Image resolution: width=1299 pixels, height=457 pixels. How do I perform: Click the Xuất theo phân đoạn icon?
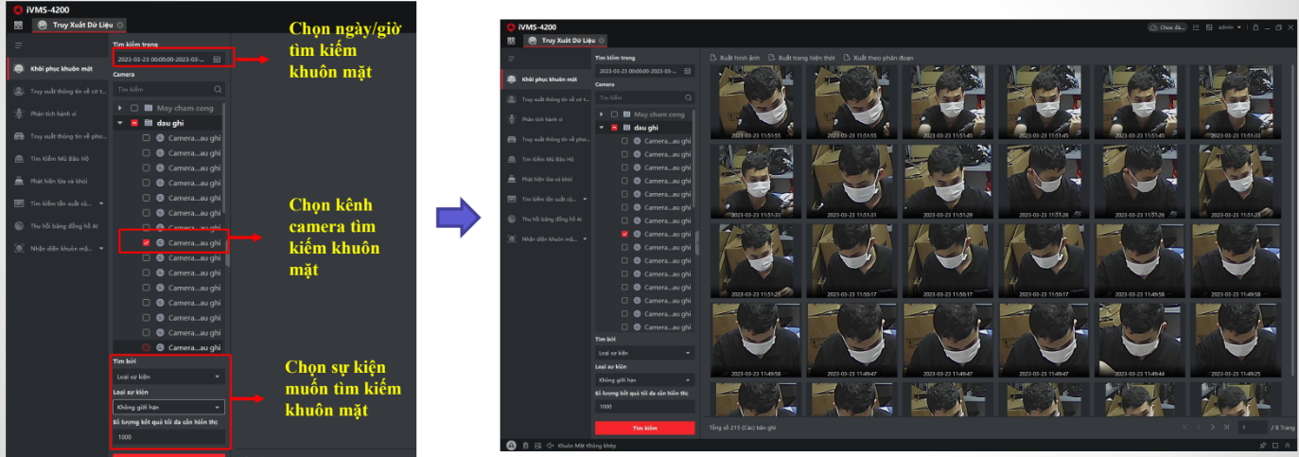pos(848,58)
